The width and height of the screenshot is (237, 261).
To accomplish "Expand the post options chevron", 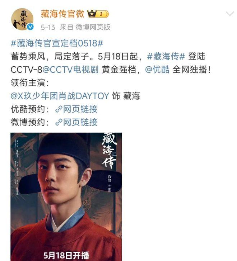I will click(230, 14).
